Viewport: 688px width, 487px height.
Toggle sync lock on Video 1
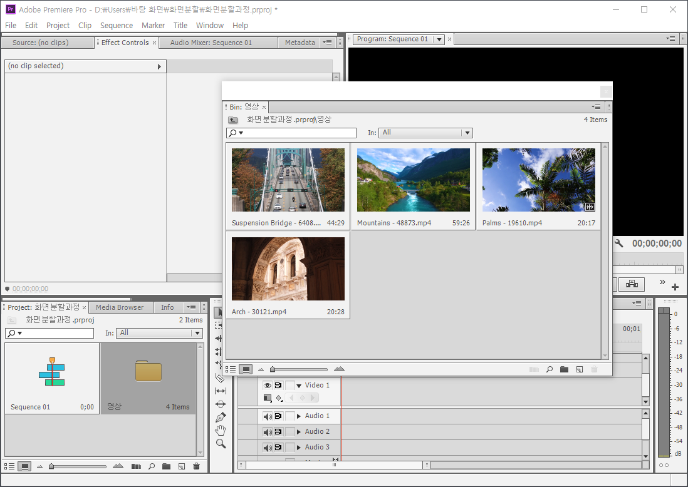[278, 386]
